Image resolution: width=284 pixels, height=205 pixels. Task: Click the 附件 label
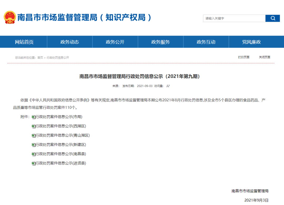25,117
